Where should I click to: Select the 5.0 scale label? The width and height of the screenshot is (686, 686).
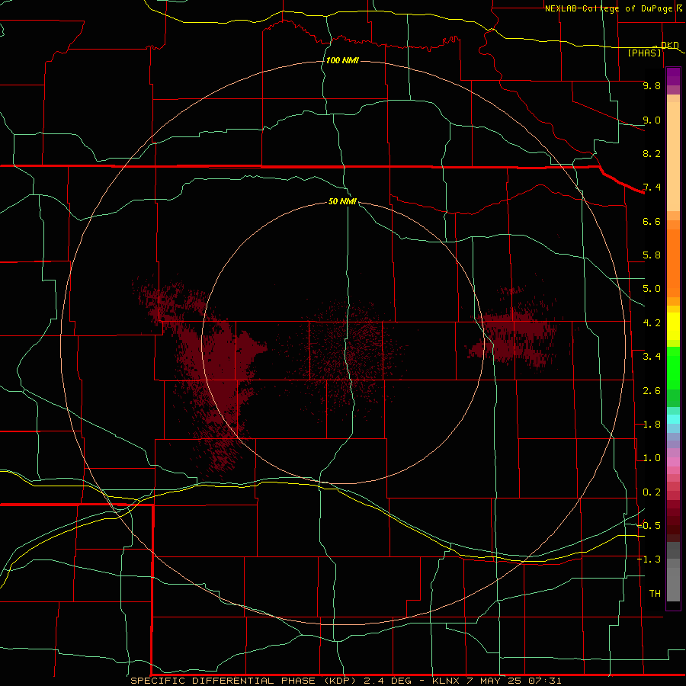click(x=652, y=289)
